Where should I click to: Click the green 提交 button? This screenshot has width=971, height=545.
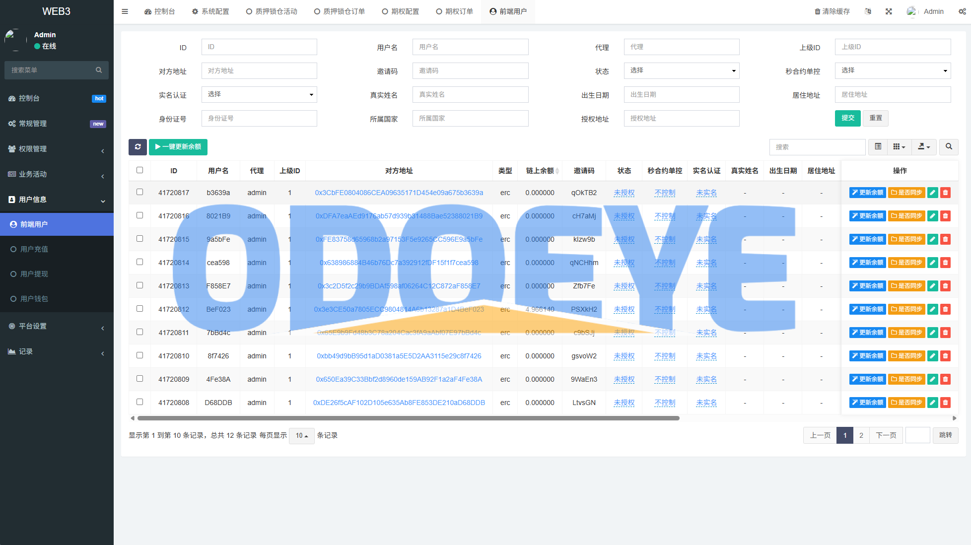847,118
